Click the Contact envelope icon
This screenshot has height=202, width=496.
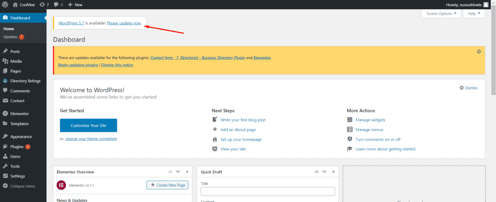pyautogui.click(x=5, y=101)
